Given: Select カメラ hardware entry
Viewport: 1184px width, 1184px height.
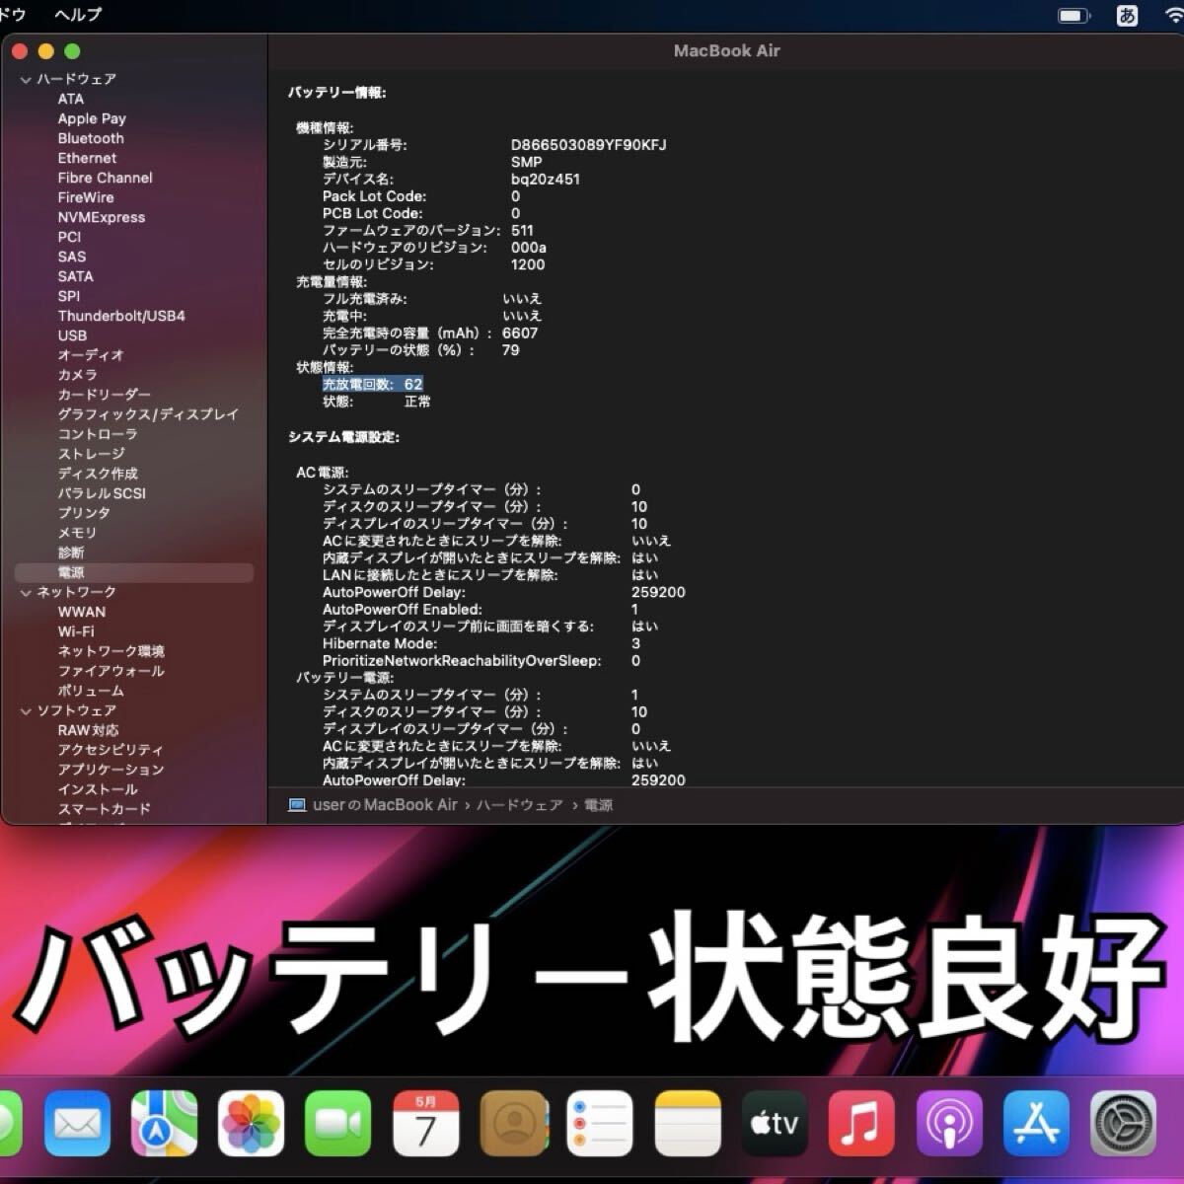Looking at the screenshot, I should (x=77, y=375).
